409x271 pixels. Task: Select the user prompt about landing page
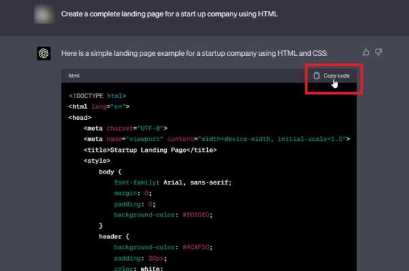tap(169, 14)
